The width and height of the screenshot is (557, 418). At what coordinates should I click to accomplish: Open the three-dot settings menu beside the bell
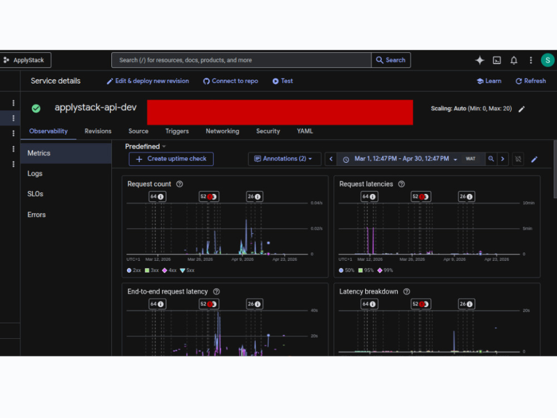click(x=531, y=60)
